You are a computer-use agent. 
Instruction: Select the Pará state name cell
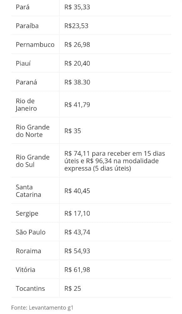click(23, 7)
